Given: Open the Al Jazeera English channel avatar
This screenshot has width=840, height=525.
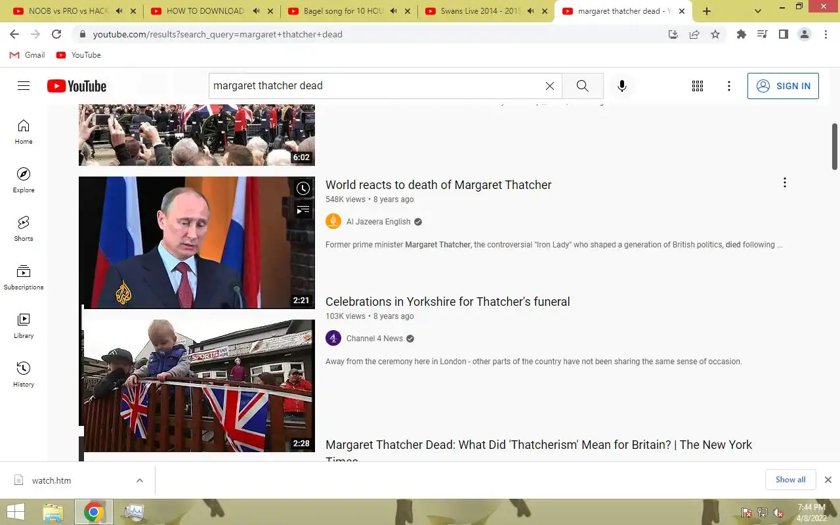Looking at the screenshot, I should click(x=333, y=222).
